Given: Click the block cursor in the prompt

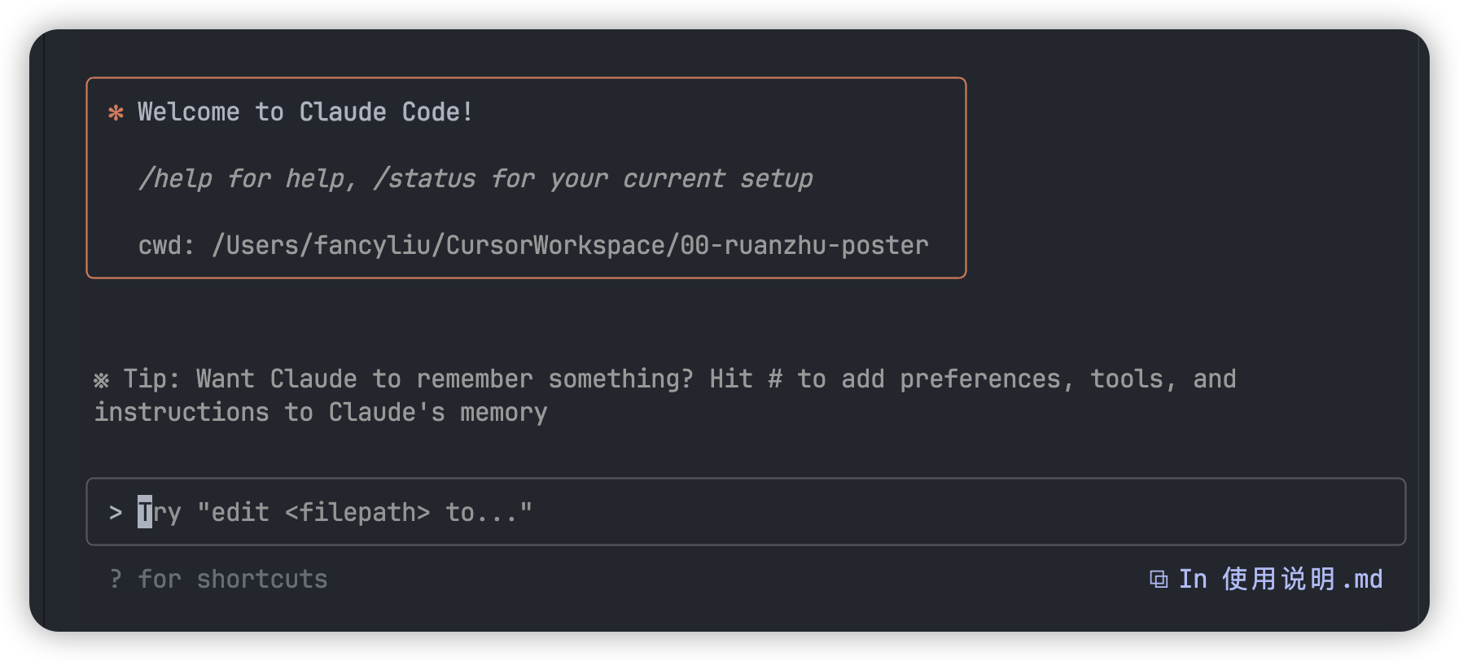Looking at the screenshot, I should pos(145,512).
